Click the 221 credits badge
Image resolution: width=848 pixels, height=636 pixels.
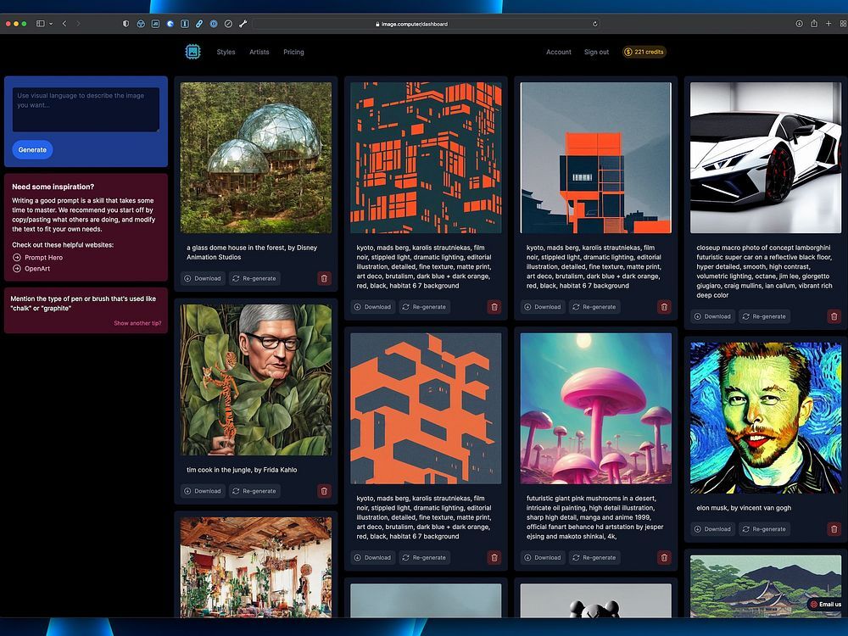[644, 52]
